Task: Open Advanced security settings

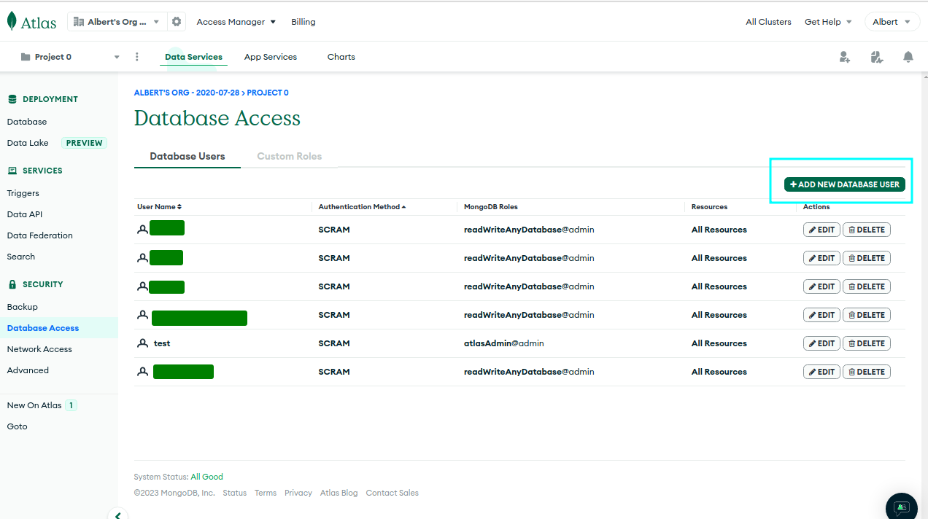Action: tap(28, 370)
